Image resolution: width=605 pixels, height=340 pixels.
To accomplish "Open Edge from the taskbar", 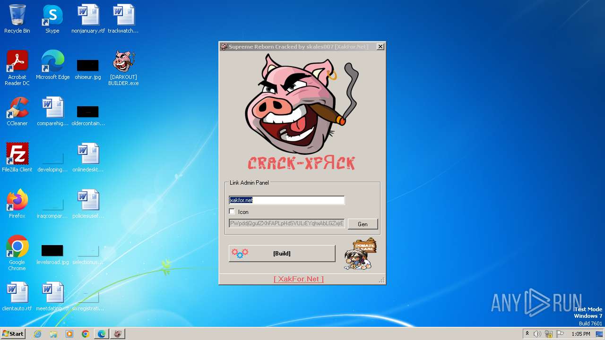I will coord(102,334).
